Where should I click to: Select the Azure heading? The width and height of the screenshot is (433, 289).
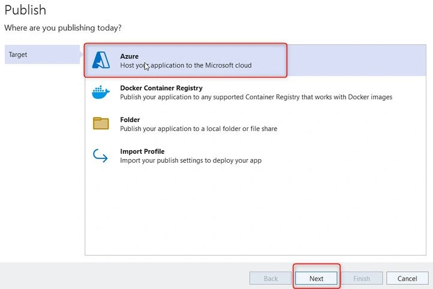[x=129, y=56]
